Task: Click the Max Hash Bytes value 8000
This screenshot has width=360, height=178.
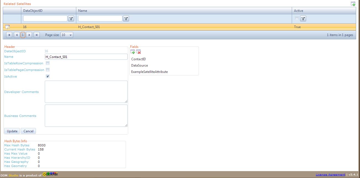Action: point(42,145)
